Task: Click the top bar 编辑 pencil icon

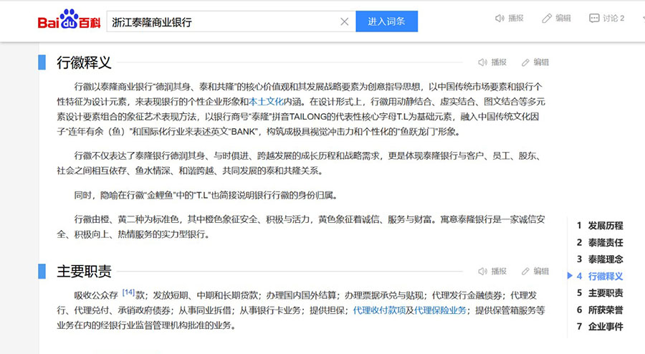Action: pos(548,18)
